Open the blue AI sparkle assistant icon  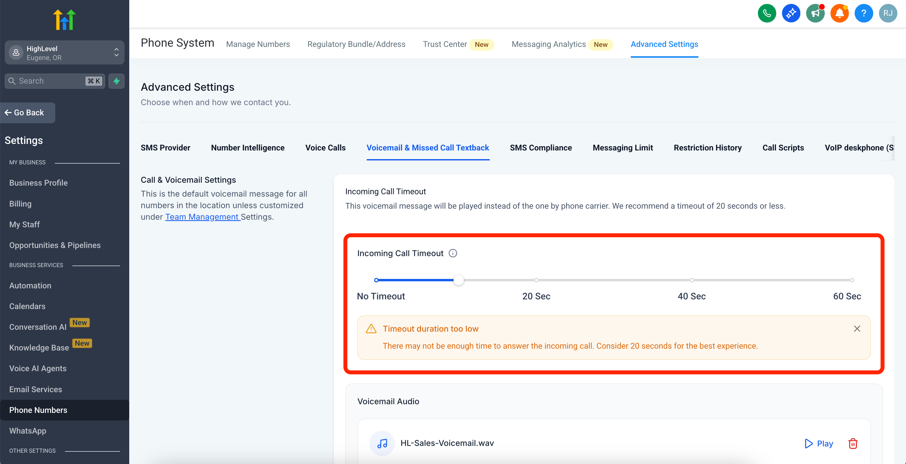791,13
